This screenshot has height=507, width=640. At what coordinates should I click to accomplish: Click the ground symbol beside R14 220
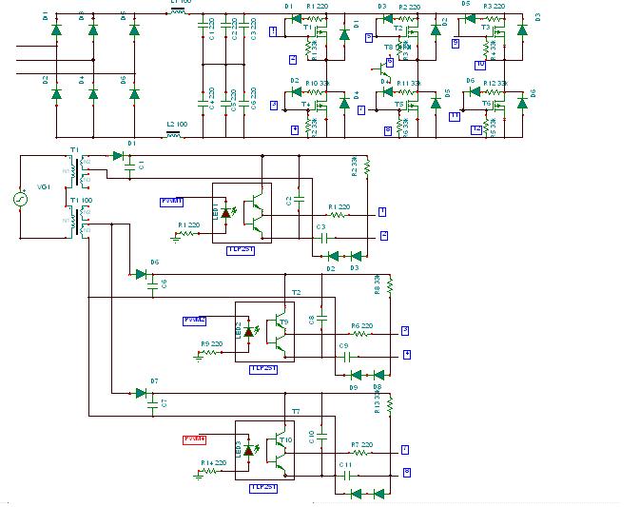[198, 476]
